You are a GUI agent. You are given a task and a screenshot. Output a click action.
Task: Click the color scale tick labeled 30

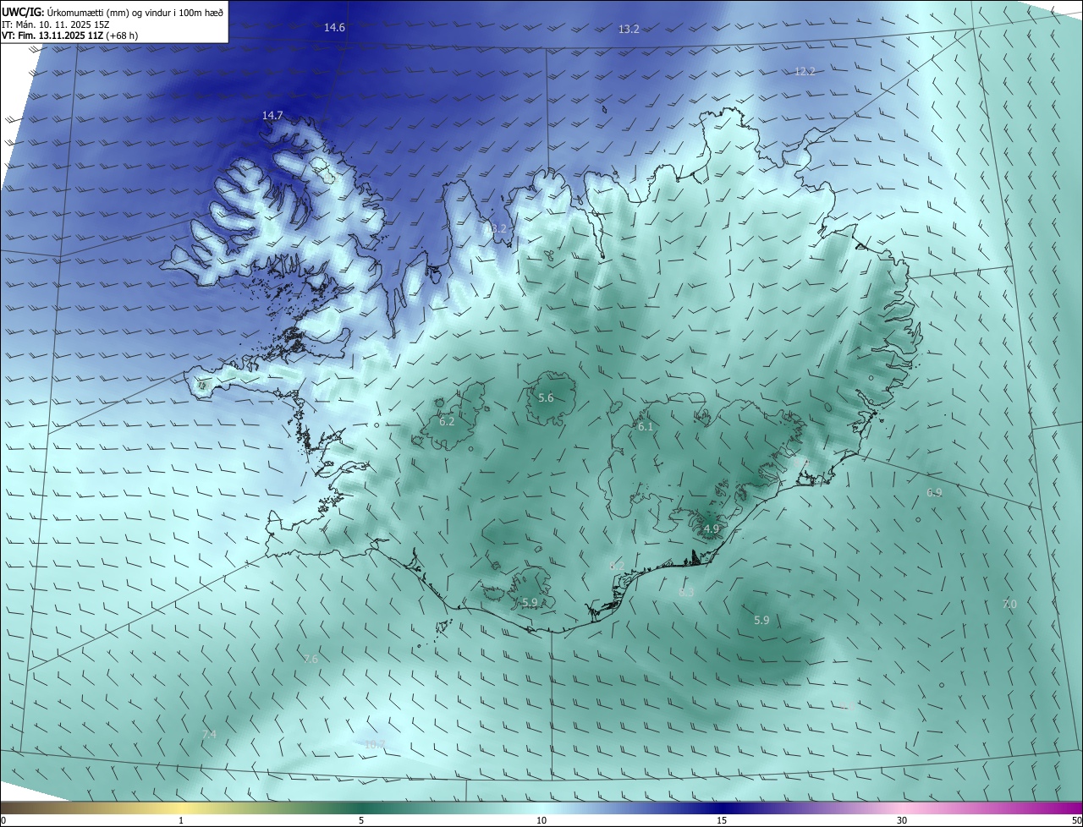(x=902, y=820)
